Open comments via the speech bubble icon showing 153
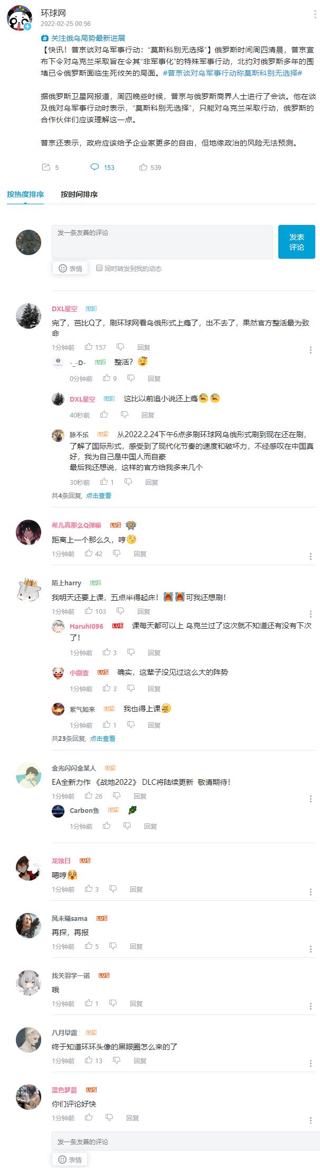This screenshot has height=1168, width=320. [x=95, y=167]
